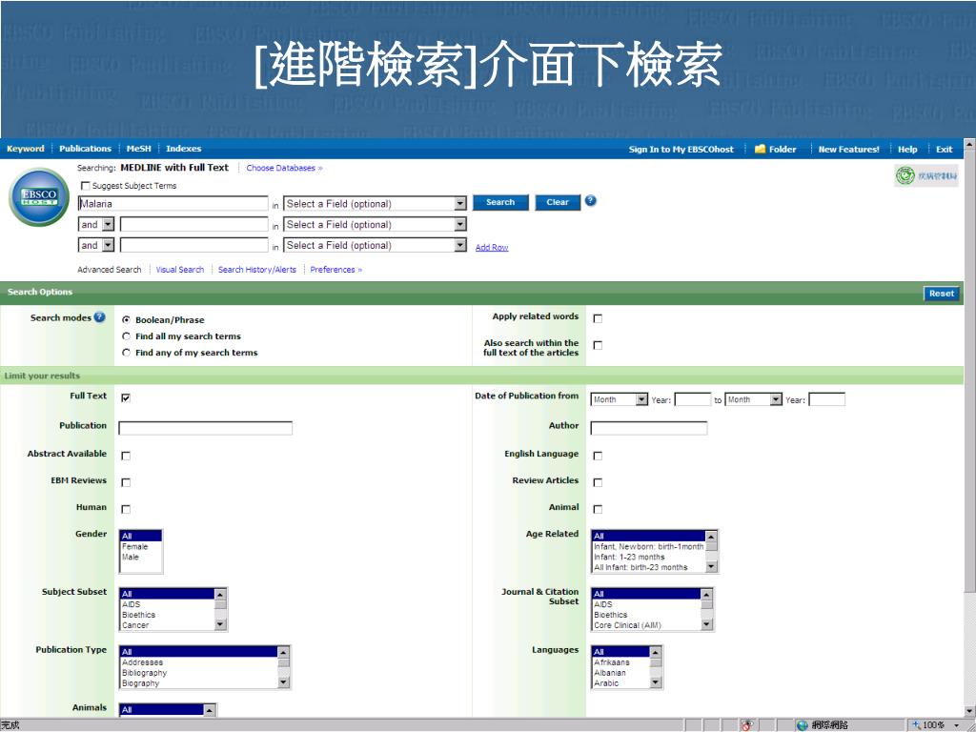Check the EBM Reviews box
Image resolution: width=976 pixels, height=732 pixels.
[x=126, y=482]
